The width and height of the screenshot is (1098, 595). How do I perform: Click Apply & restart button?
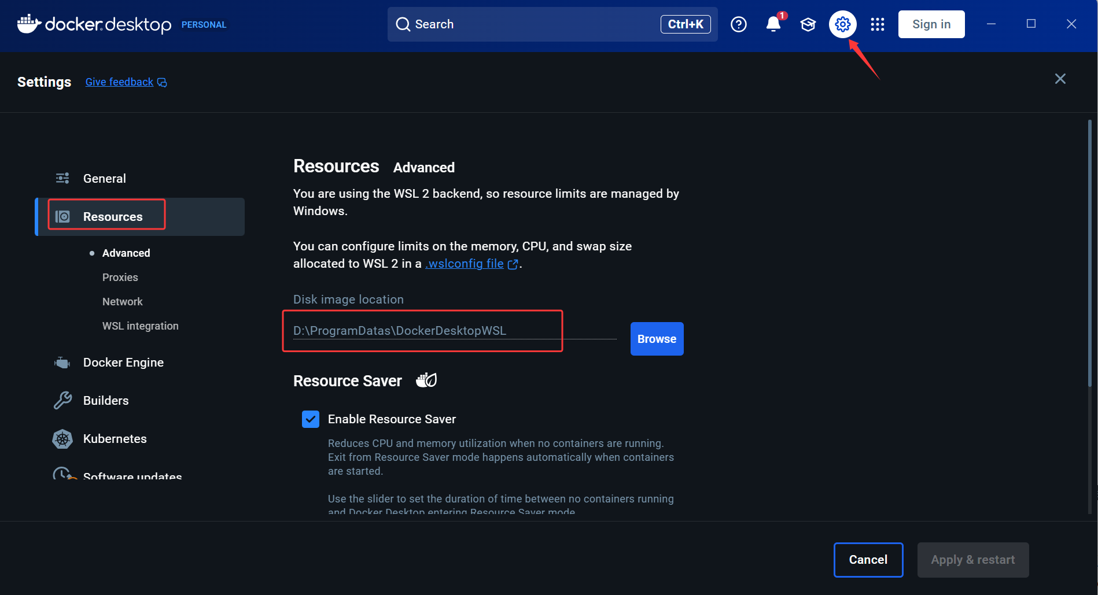973,560
